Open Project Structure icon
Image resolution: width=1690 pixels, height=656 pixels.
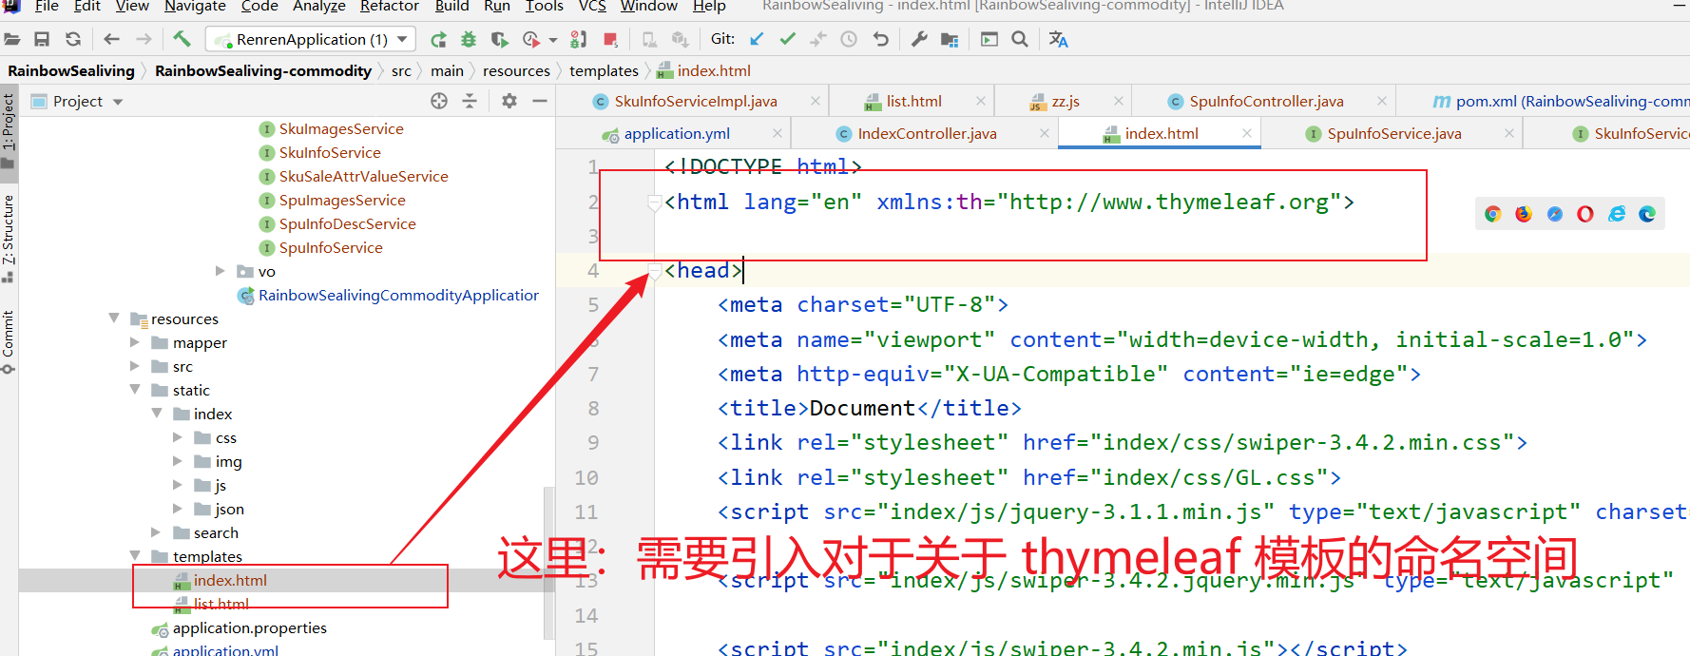coord(950,39)
